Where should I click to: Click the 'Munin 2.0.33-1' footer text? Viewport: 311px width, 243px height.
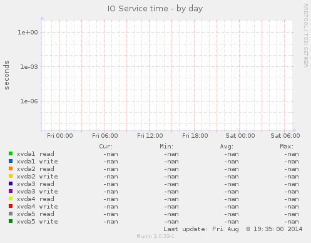point(155,236)
